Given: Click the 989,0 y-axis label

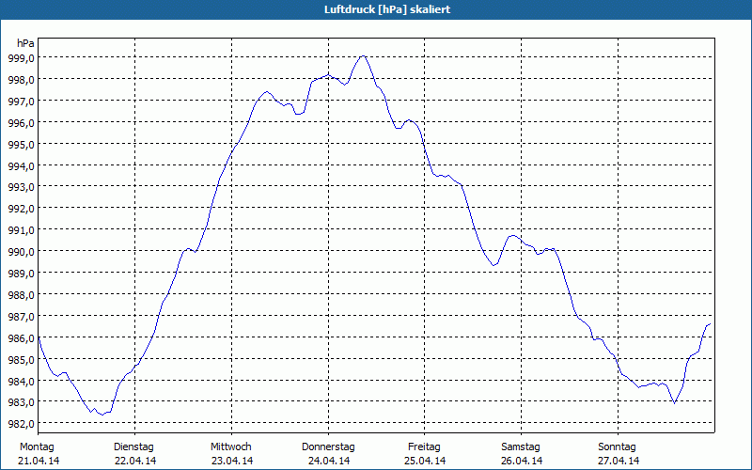Looking at the screenshot, I should [x=21, y=273].
